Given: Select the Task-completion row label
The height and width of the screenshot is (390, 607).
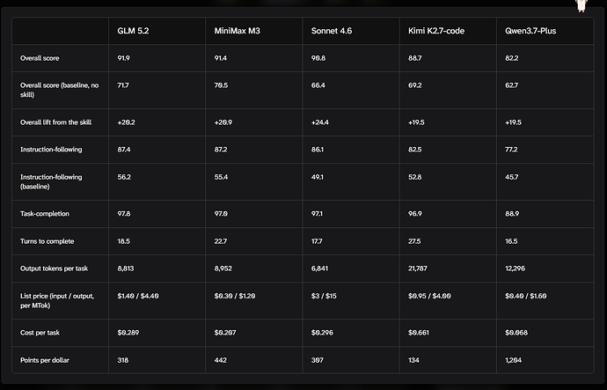Looking at the screenshot, I should pos(45,214).
